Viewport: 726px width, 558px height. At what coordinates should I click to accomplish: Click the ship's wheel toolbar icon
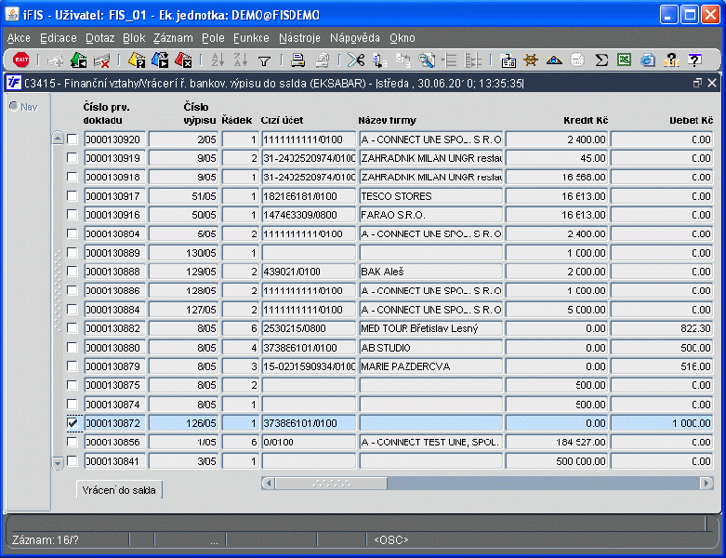531,60
